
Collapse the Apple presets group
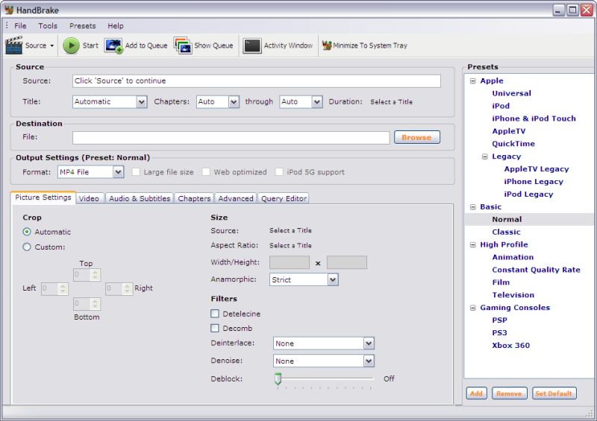pos(473,81)
